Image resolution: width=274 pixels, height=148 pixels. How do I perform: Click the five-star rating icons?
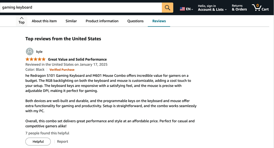[x=36, y=59]
